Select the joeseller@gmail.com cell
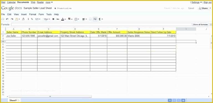This screenshot has width=213, height=103. tap(49, 36)
